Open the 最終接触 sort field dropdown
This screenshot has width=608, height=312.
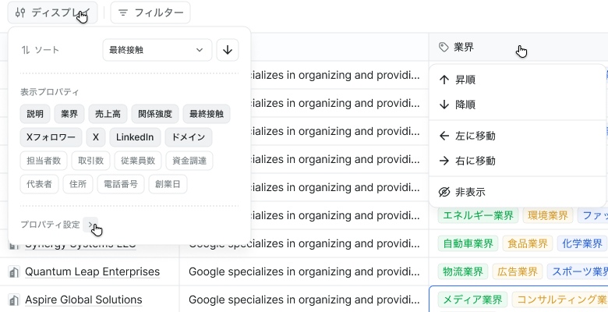(x=157, y=50)
